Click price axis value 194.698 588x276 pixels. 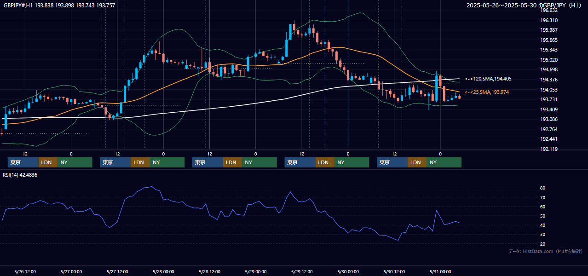[548, 69]
